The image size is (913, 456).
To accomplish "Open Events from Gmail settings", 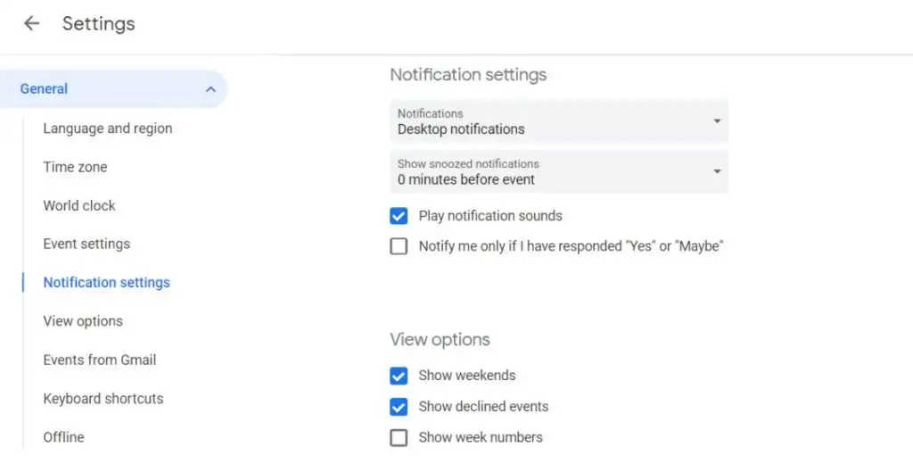I will pos(100,360).
